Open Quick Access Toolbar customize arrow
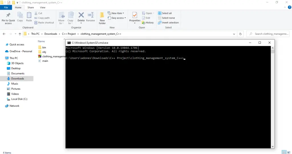The width and height of the screenshot is (292, 154). coord(17,3)
